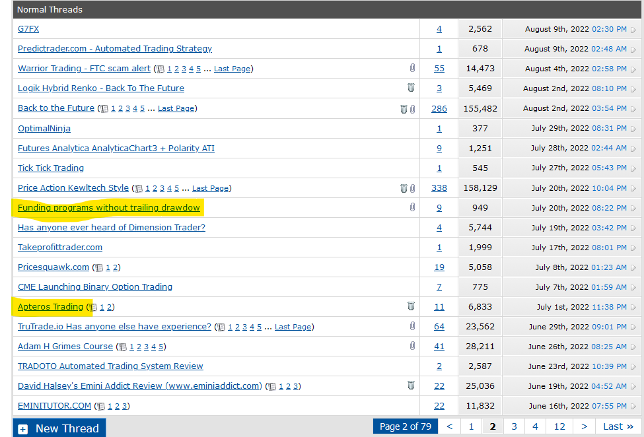Click reply count 19 for Pricesquawk.com
Screen dimensions: 644x437
(x=439, y=267)
